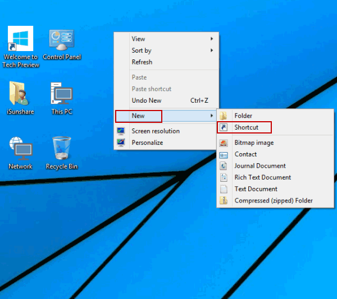Click the This PC desktop icon
Image resolution: width=337 pixels, height=299 pixels.
[61, 95]
